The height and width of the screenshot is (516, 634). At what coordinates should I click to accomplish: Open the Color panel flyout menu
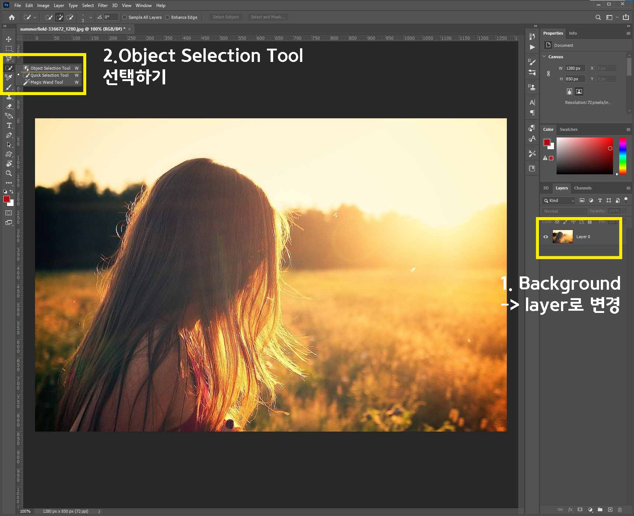pyautogui.click(x=628, y=129)
